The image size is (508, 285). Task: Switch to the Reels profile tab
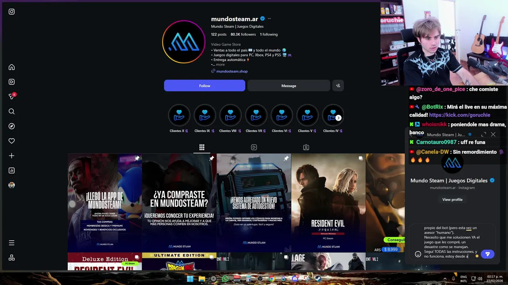[254, 147]
